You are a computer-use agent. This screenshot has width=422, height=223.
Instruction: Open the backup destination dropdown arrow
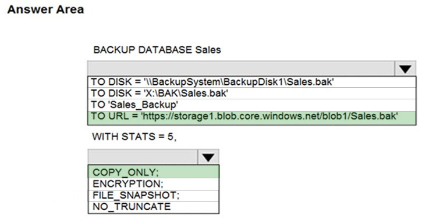405,69
